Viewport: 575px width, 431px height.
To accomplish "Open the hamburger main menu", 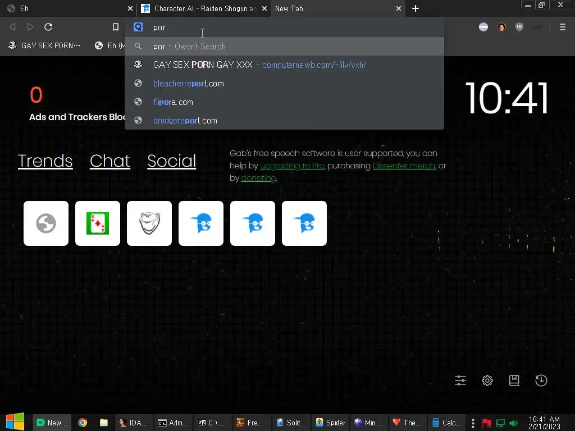I will pos(562,27).
